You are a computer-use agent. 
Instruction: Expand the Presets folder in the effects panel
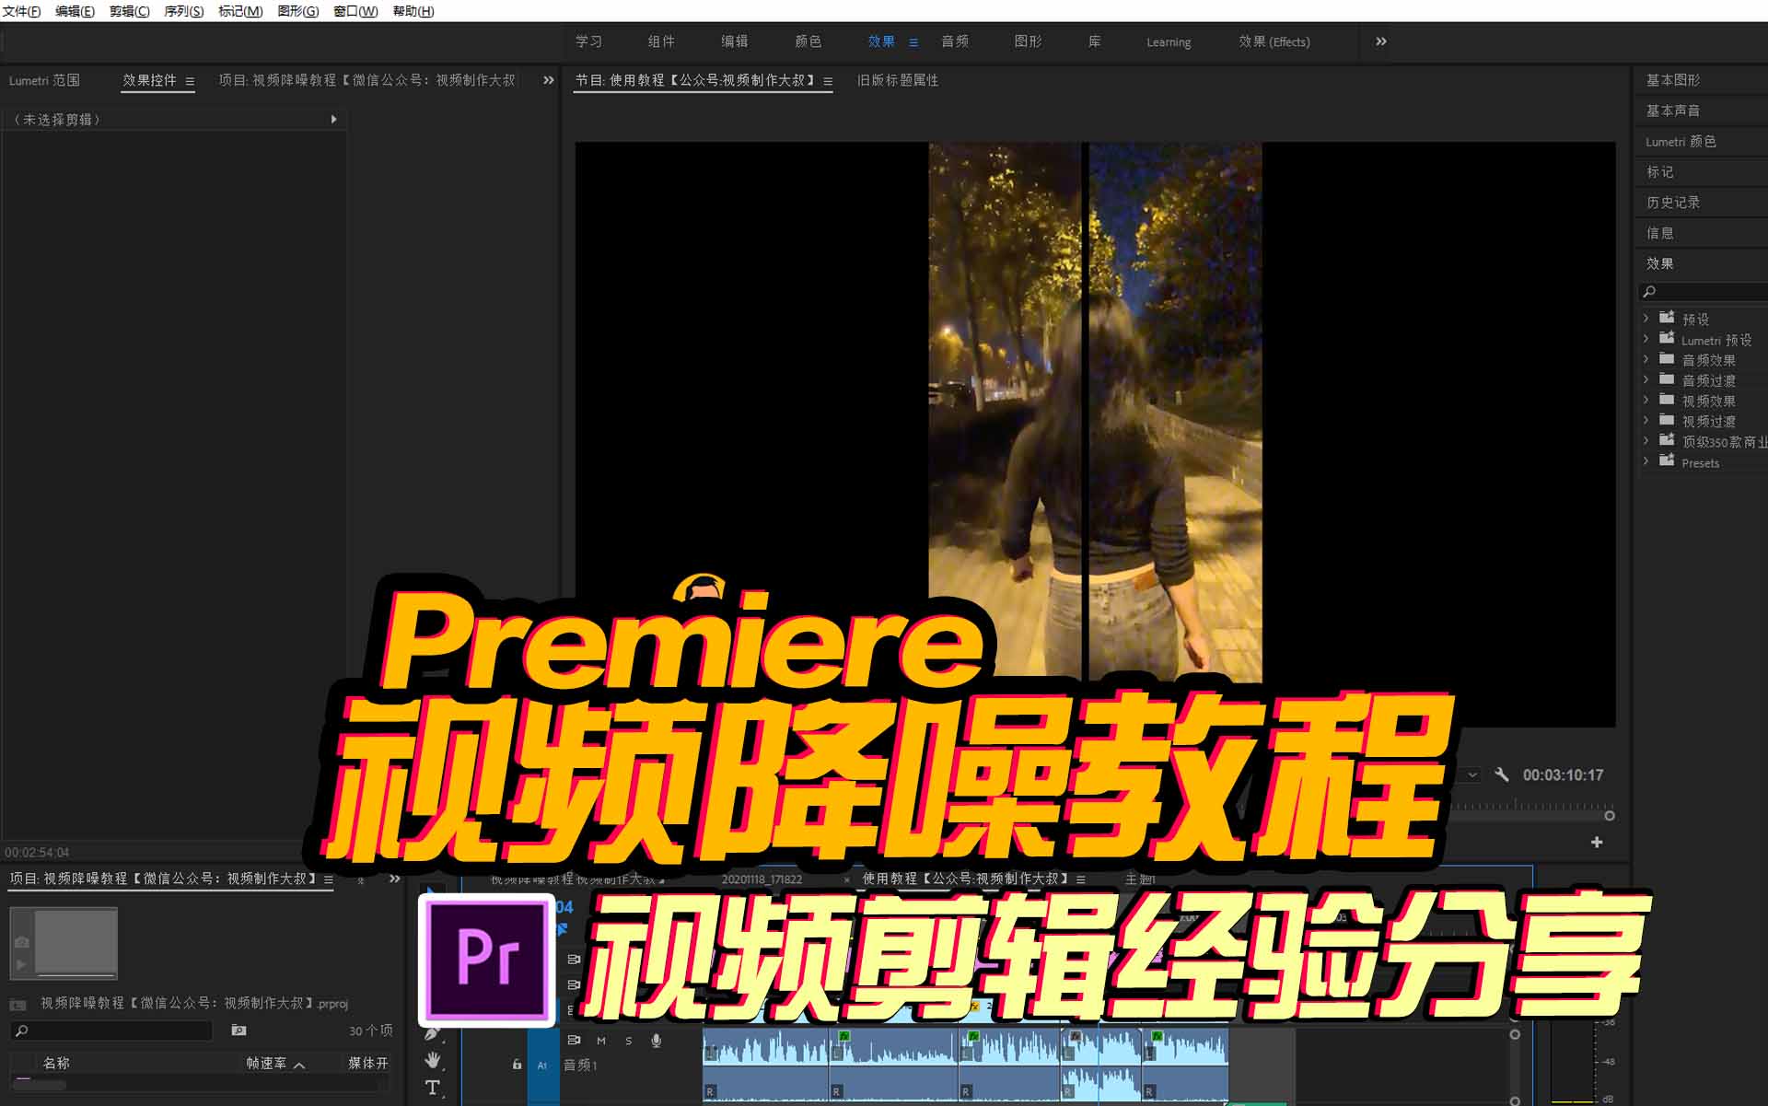tap(1646, 461)
